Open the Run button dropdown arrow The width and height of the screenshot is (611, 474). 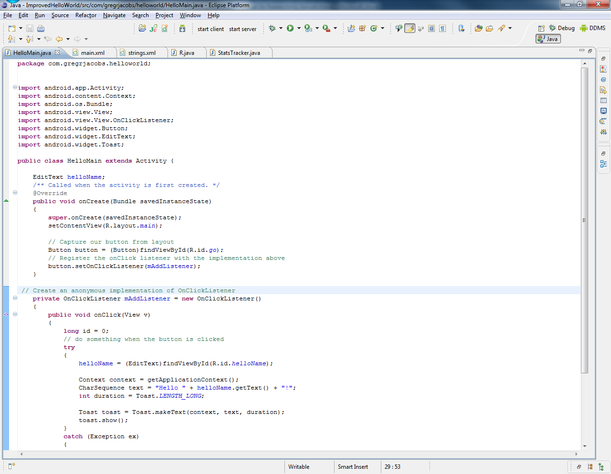point(299,29)
